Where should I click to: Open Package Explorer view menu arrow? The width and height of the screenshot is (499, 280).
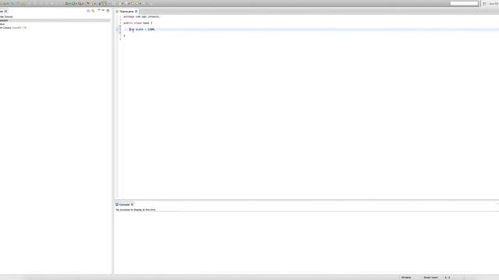(99, 10)
